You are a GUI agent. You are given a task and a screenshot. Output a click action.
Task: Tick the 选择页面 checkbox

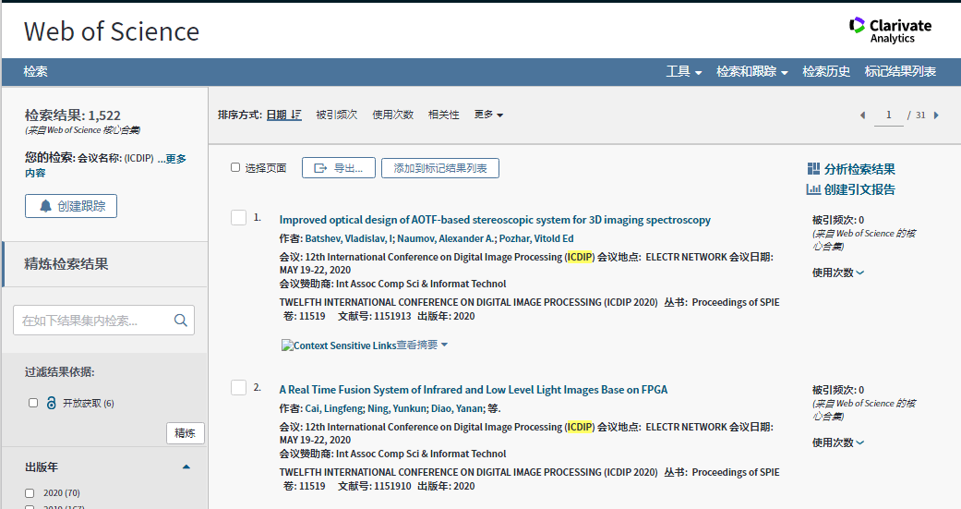pos(235,167)
